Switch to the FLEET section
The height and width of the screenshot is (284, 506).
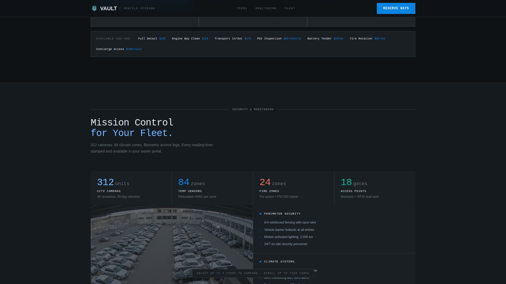[x=290, y=8]
